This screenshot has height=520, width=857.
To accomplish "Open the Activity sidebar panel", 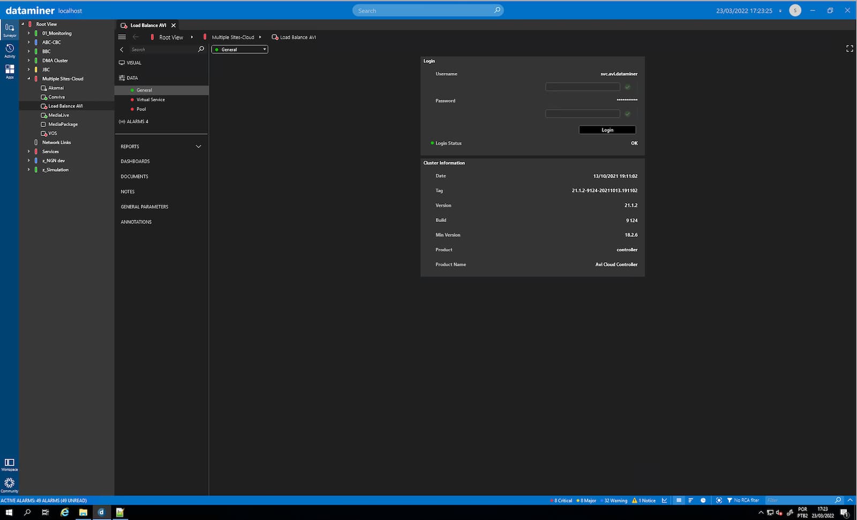I will [10, 50].
